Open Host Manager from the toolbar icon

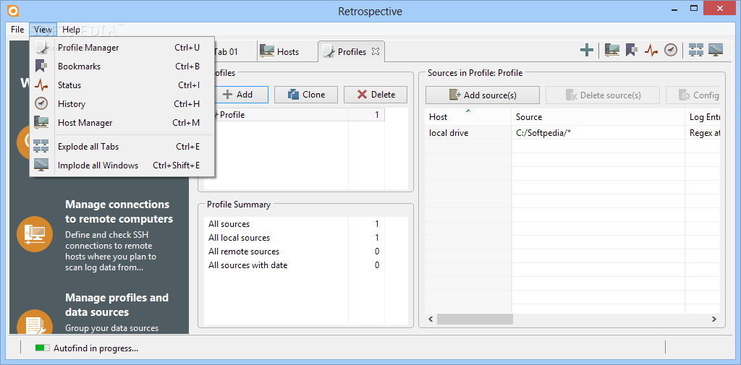(x=612, y=50)
